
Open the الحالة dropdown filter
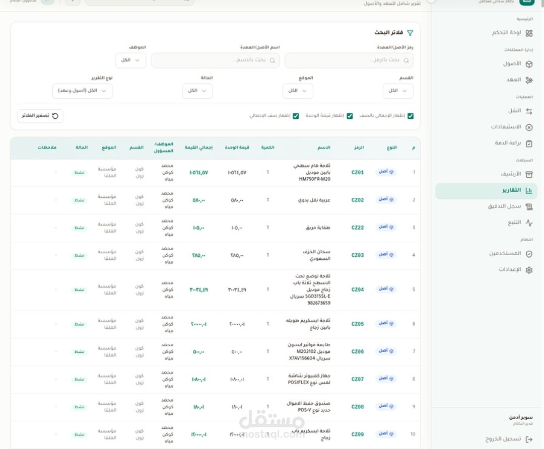(198, 91)
